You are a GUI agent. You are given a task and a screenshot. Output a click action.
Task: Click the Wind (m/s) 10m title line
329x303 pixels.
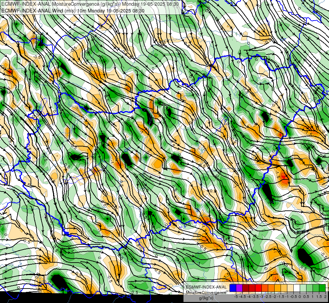[x=73, y=10]
